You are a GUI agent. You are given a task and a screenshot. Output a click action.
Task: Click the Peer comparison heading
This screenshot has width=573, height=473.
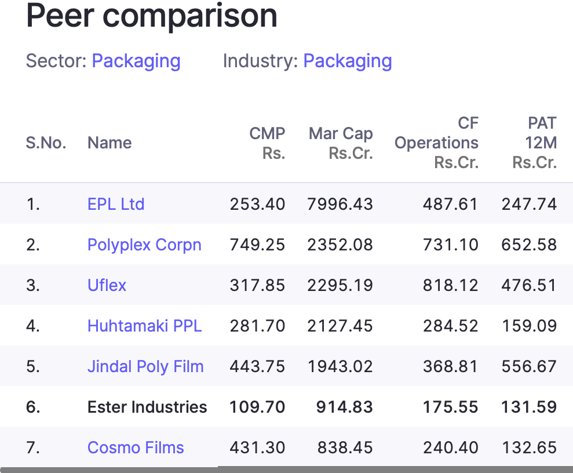(152, 16)
